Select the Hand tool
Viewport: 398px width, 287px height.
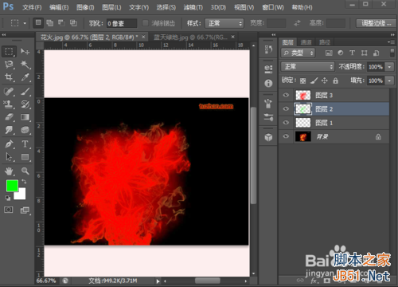click(9, 171)
